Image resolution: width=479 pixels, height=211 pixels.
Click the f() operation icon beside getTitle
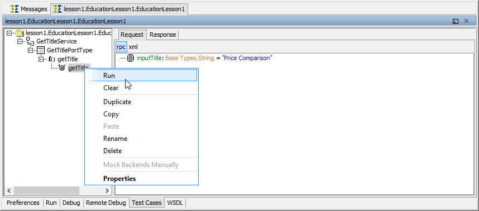[x=51, y=59]
